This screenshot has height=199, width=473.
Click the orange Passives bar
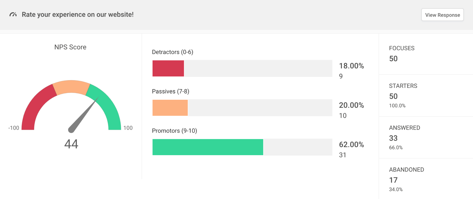170,108
